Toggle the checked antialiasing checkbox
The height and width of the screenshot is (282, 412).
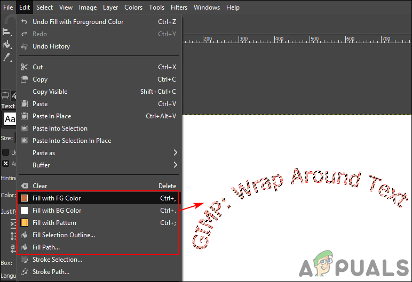[5, 164]
